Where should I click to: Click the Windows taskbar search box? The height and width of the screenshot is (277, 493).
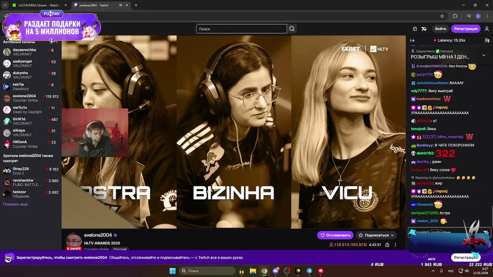207,271
